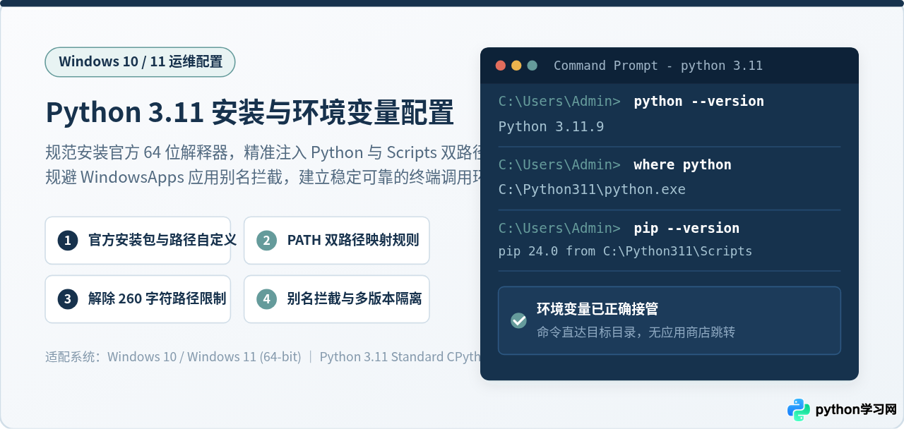Select the where python command
This screenshot has height=429, width=904.
pyautogui.click(x=682, y=164)
